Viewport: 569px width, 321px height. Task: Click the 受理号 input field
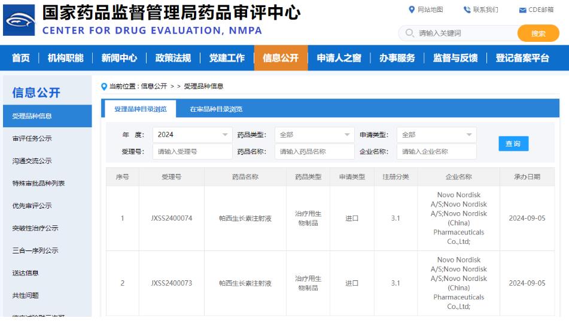pos(192,152)
